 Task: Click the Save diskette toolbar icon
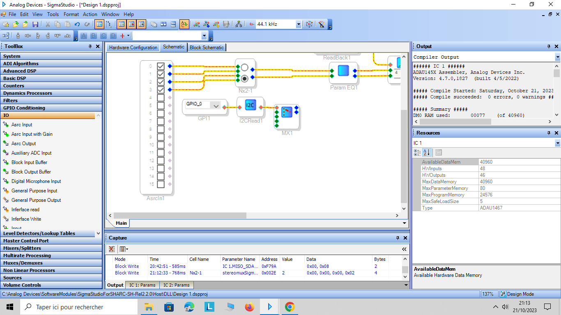35,24
